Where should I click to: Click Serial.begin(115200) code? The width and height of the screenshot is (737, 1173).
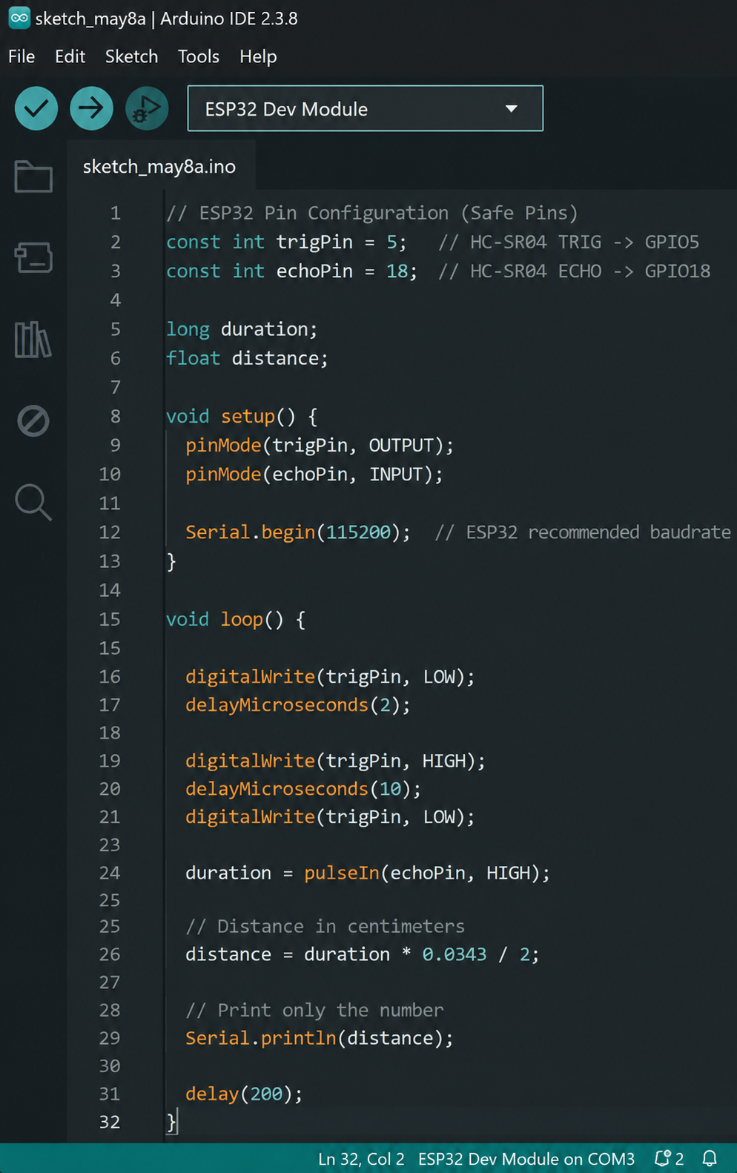(x=297, y=532)
